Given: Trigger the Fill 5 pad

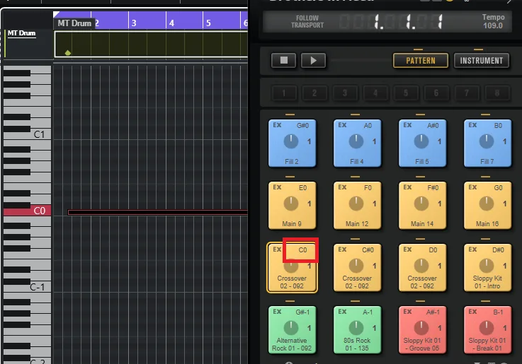Looking at the screenshot, I should [422, 143].
